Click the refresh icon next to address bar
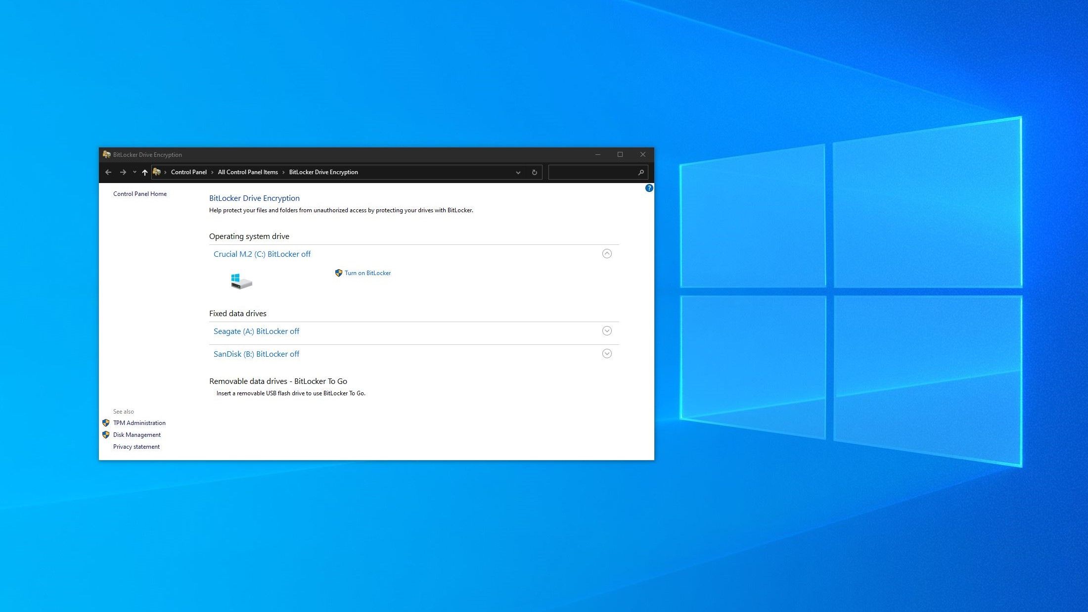 (534, 172)
